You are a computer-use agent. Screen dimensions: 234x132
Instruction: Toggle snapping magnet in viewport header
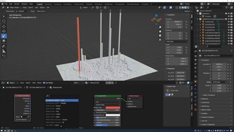97,7
